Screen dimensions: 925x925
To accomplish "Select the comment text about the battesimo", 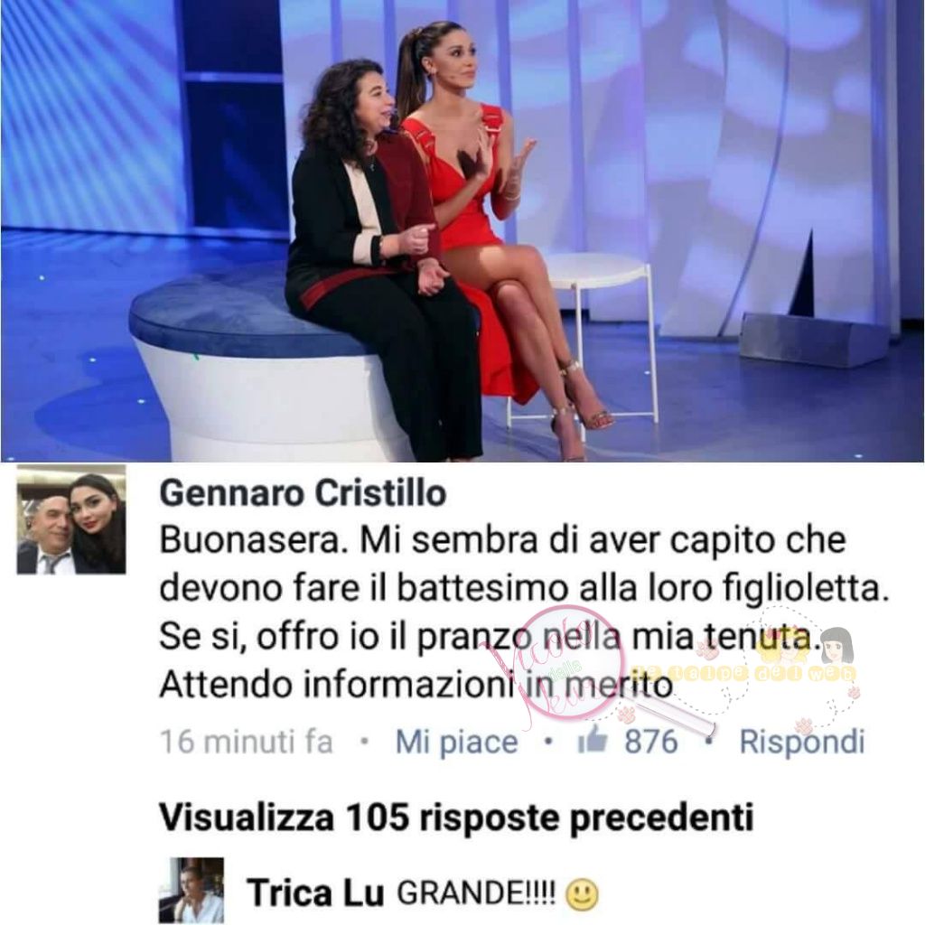I will [524, 612].
